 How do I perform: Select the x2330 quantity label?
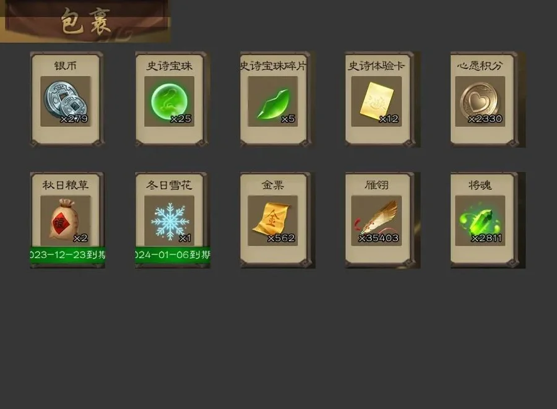485,119
